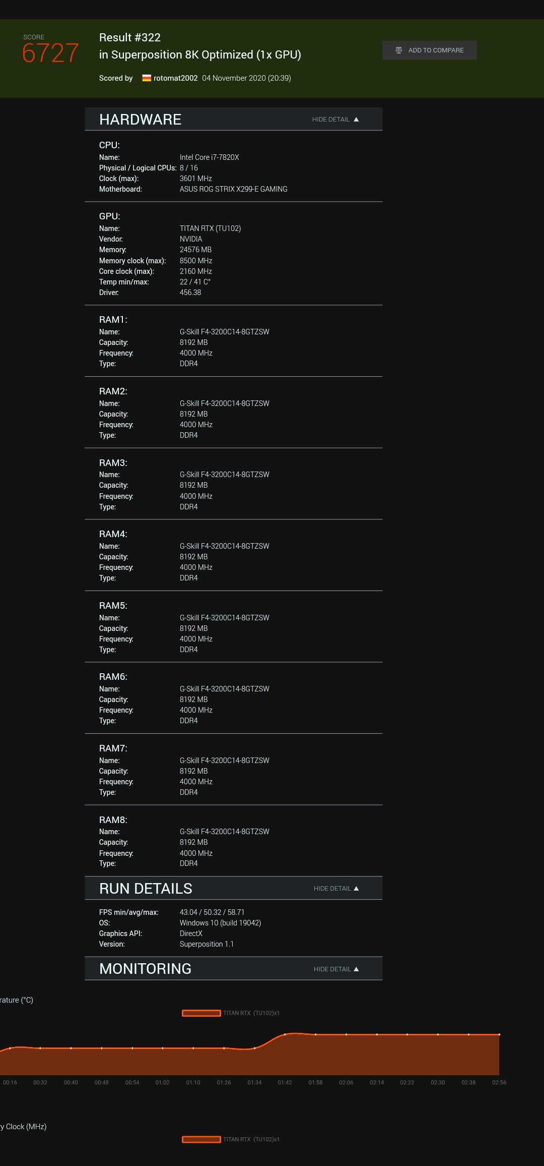Screen dimensions: 544x1166
Task: Click the Hardware section collapse triangle
Action: point(356,120)
